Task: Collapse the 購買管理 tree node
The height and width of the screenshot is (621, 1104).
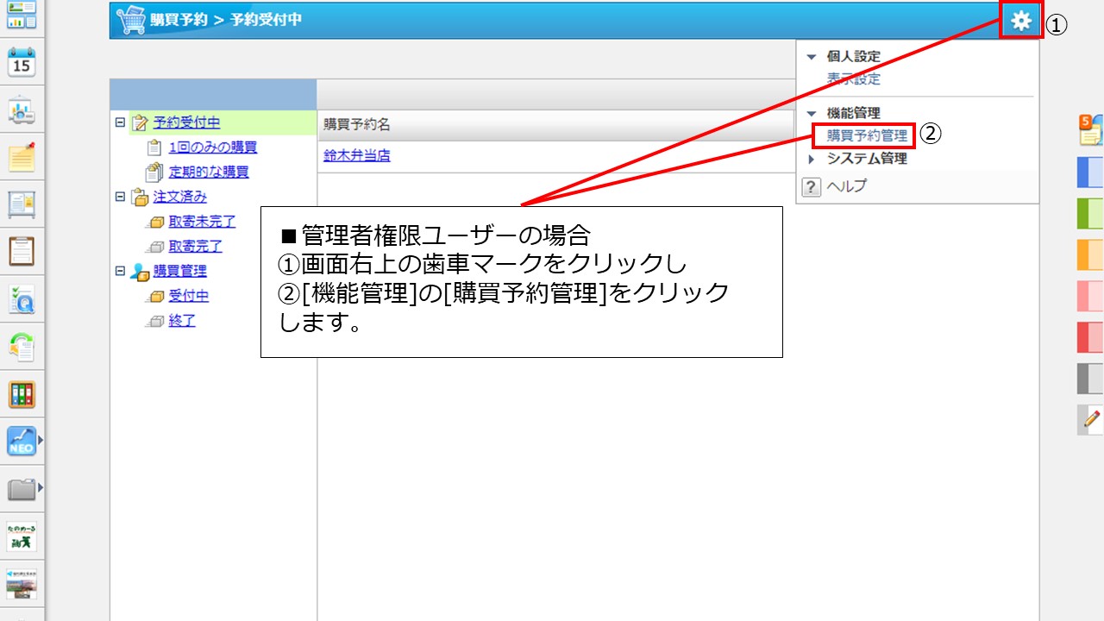Action: click(x=120, y=271)
